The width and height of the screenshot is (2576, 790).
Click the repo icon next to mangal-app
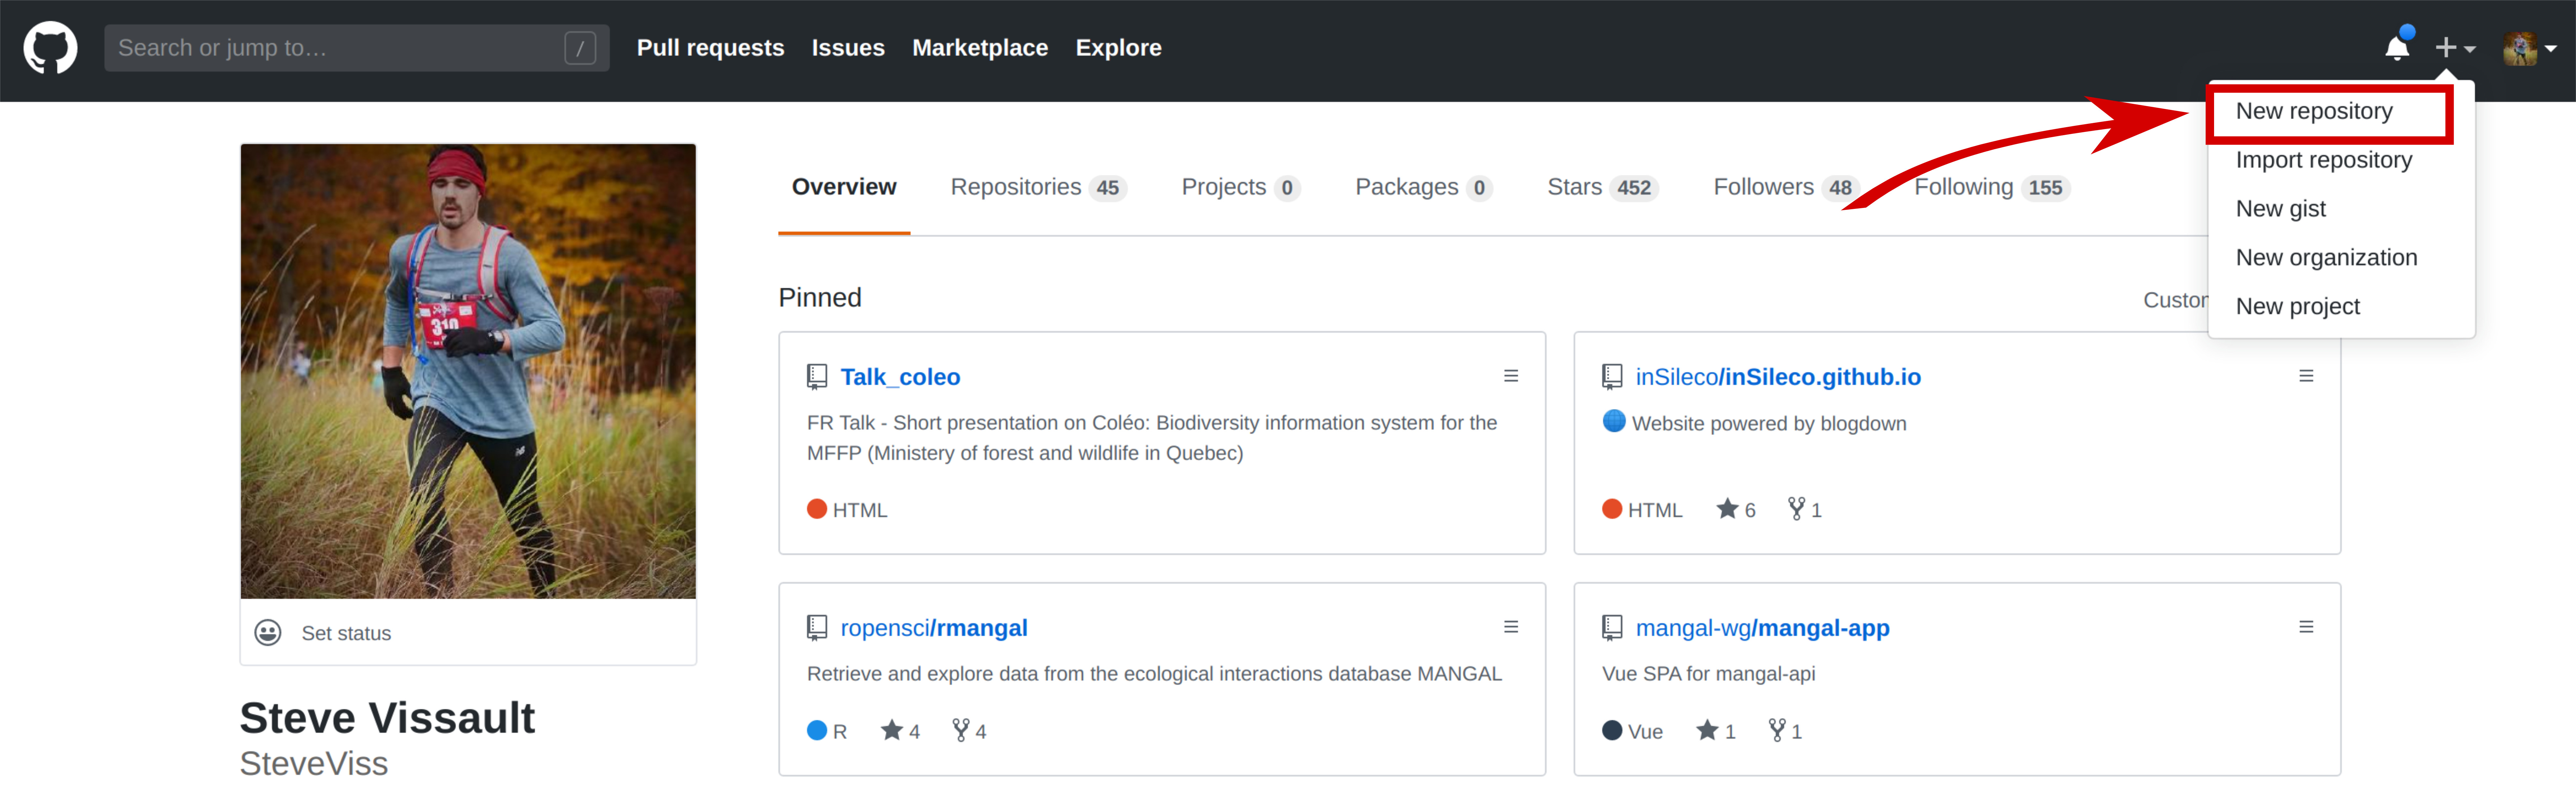(1612, 628)
